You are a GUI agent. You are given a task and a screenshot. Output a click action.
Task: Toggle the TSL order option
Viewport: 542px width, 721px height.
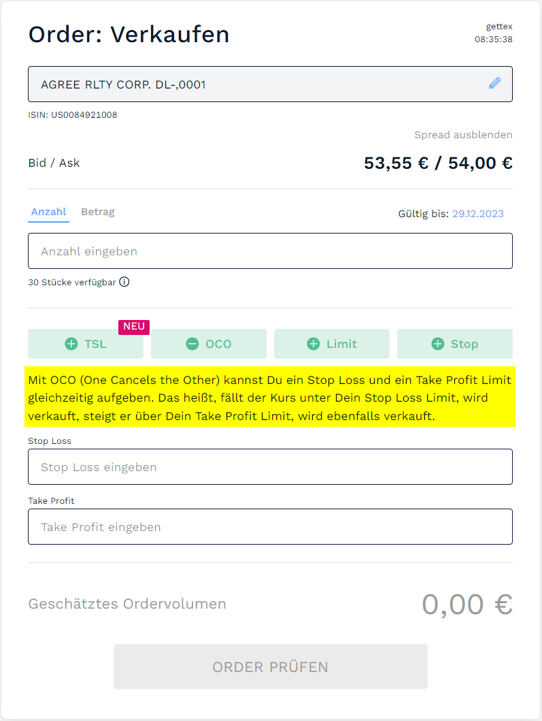click(x=86, y=344)
